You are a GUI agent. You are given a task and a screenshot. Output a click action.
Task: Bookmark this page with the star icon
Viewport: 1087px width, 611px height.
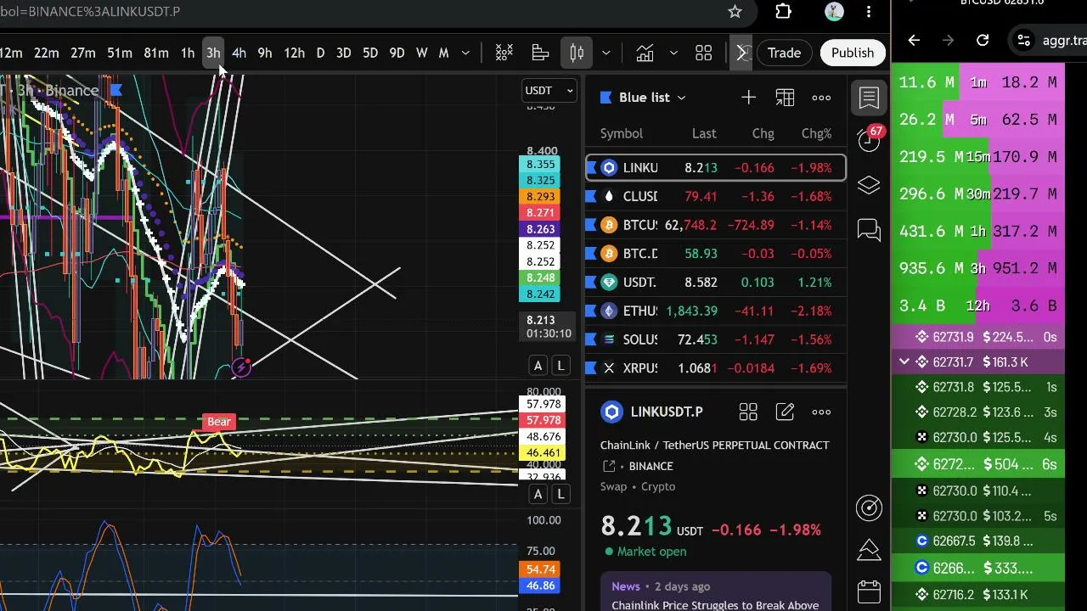[x=735, y=12]
